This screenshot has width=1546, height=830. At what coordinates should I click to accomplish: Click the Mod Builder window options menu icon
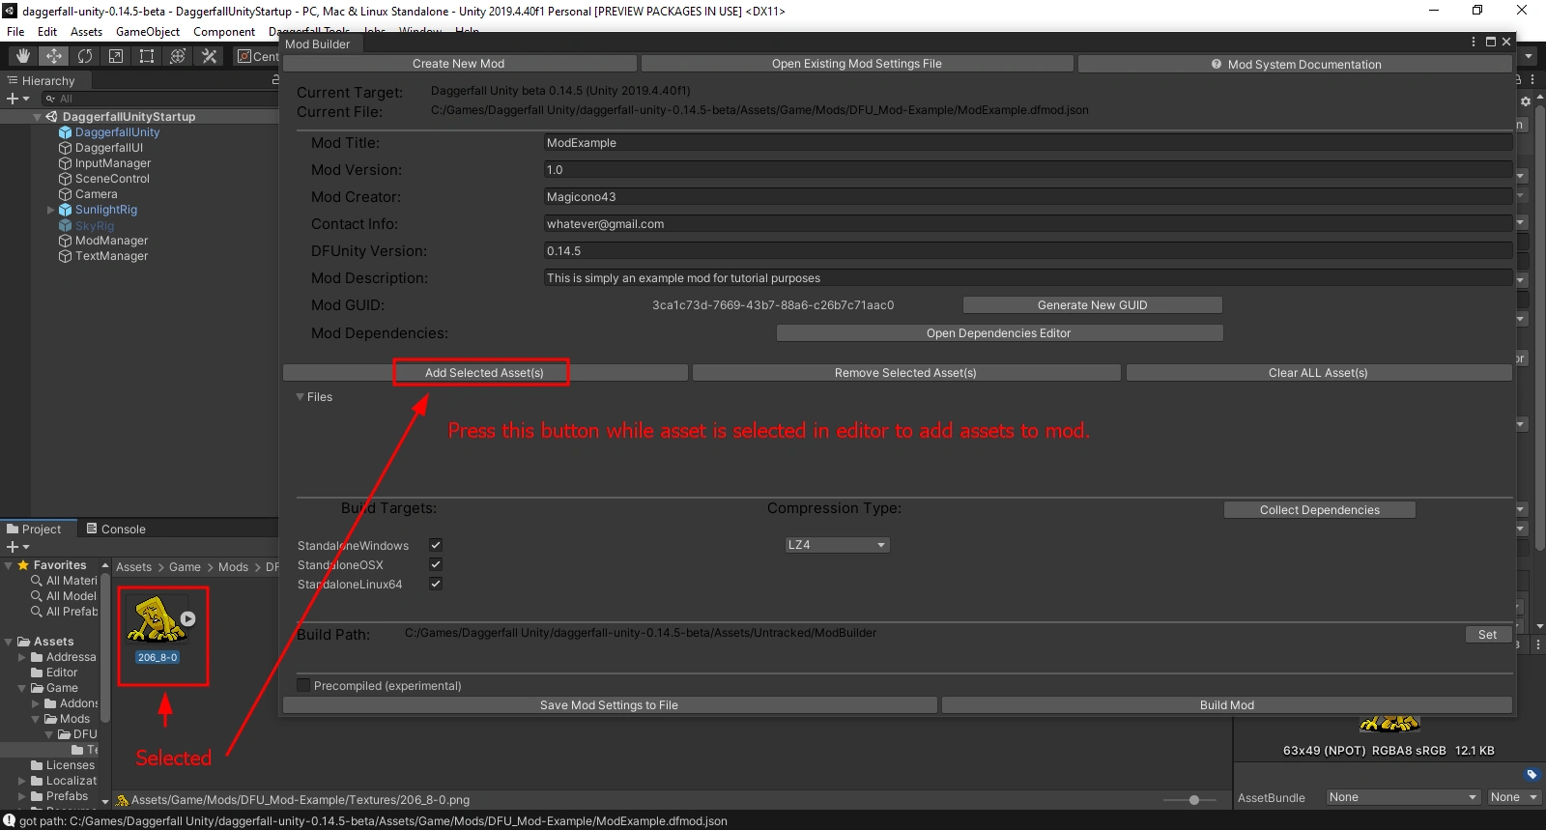pos(1474,43)
